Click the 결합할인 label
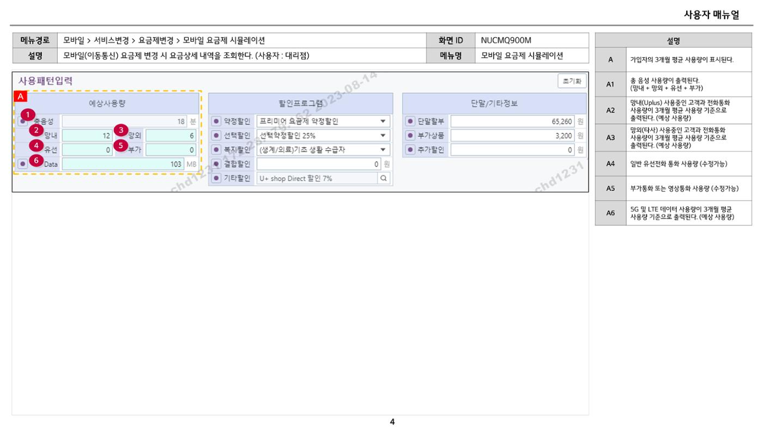 click(237, 164)
